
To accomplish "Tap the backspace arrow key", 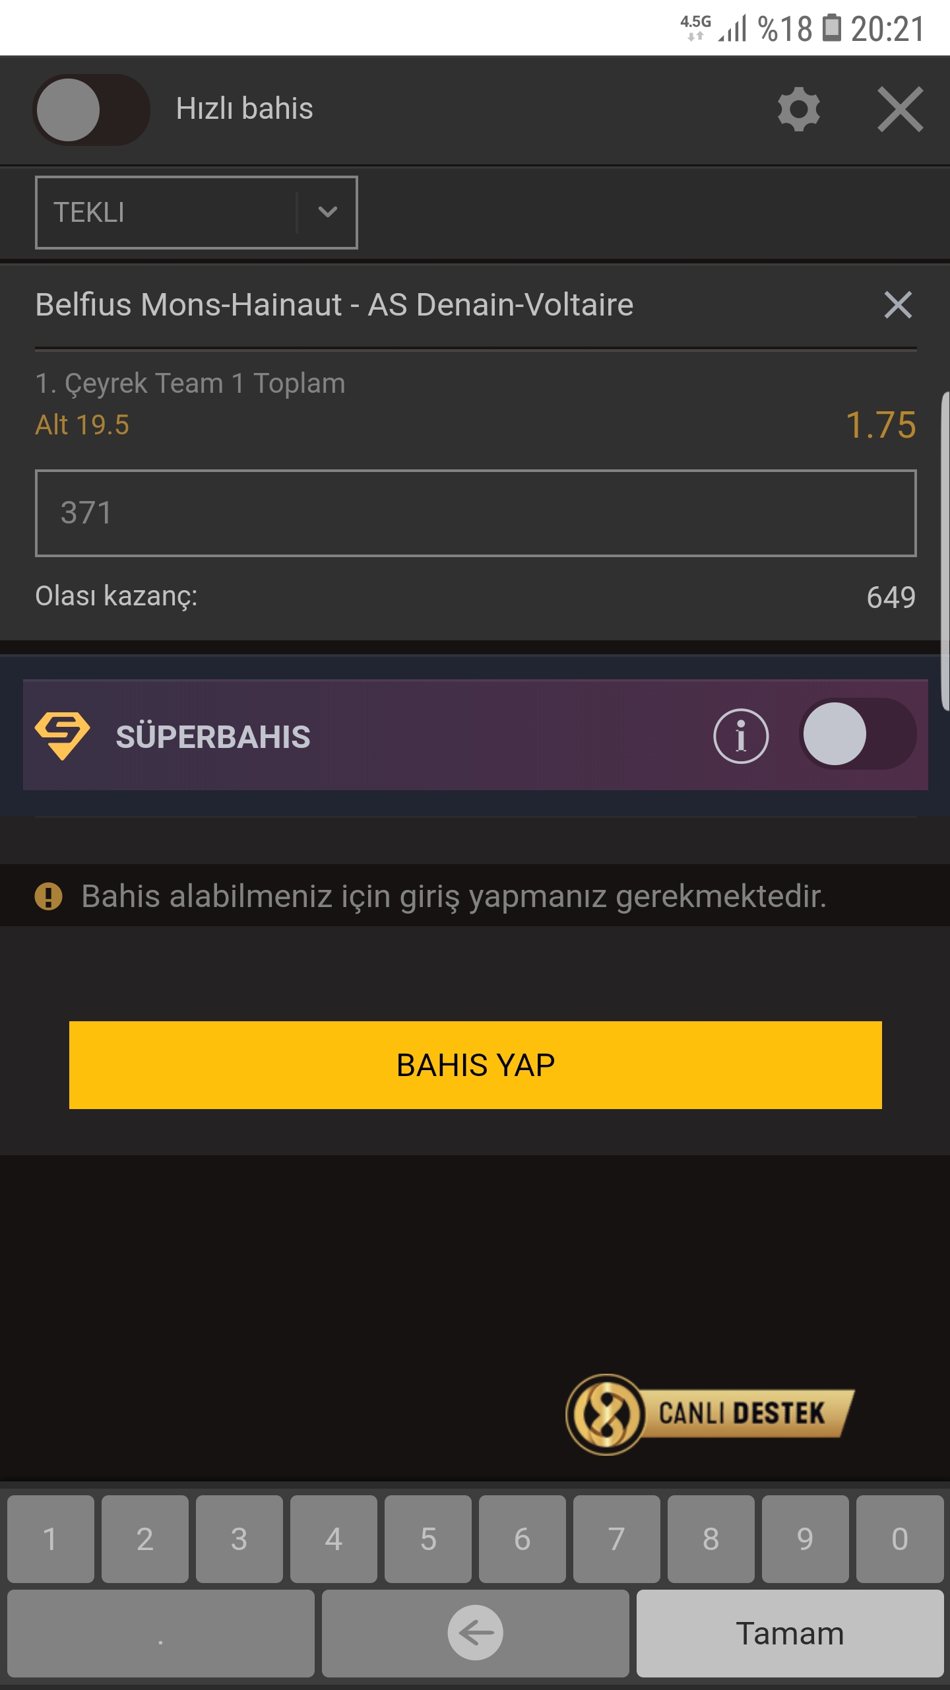I will click(475, 1633).
